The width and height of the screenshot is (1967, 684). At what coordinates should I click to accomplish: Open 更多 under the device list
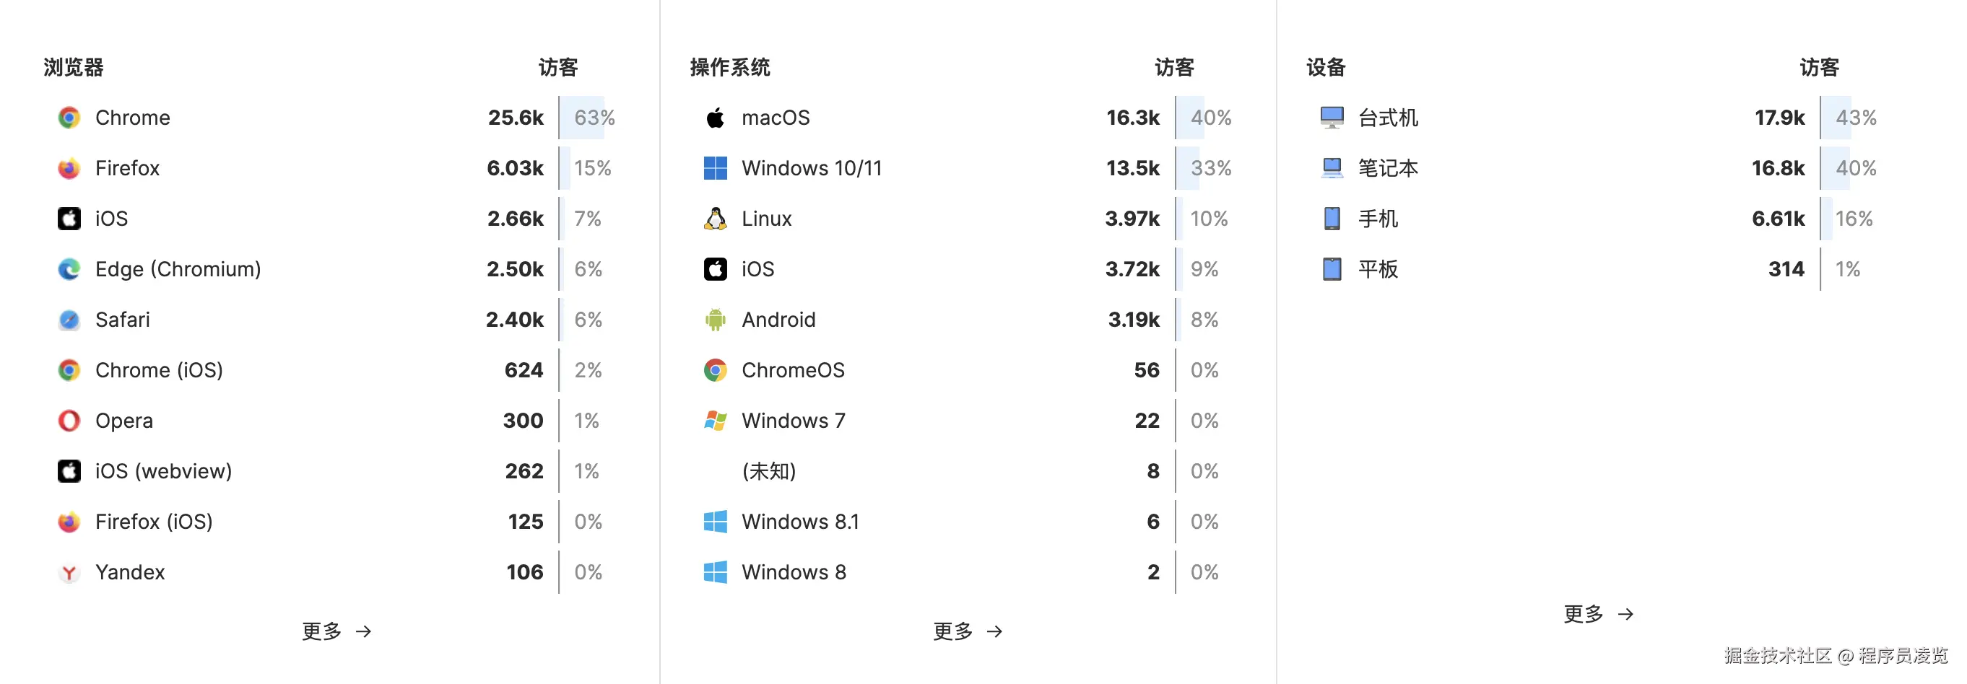tap(1599, 614)
